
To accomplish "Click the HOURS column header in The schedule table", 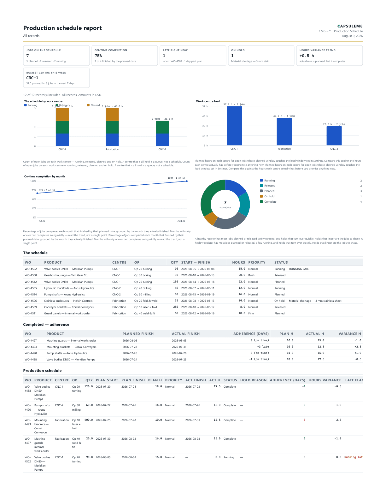I will [238, 262].
